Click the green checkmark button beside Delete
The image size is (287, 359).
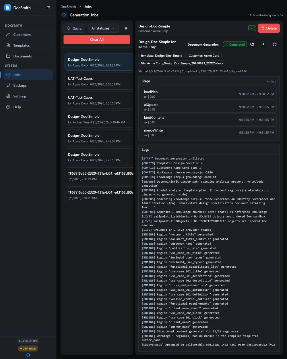point(252,28)
